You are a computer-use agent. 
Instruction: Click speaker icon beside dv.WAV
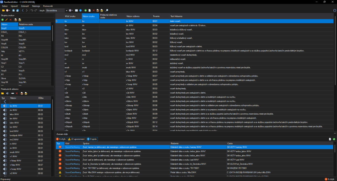click(x=5, y=110)
